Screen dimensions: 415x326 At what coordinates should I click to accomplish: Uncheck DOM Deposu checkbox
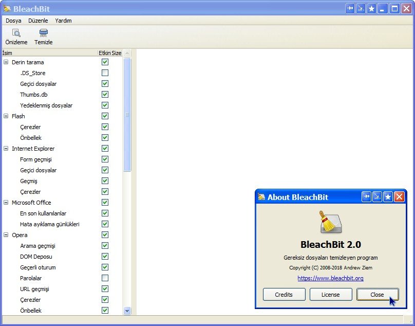click(x=105, y=256)
